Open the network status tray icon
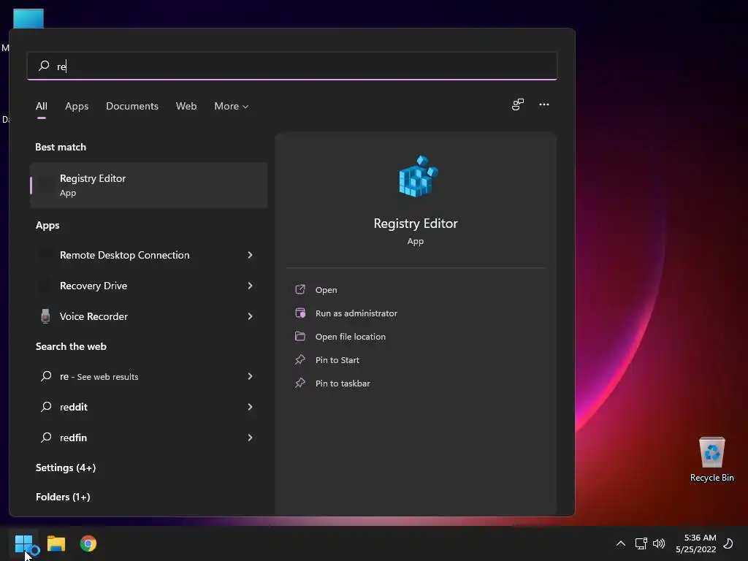 641,543
